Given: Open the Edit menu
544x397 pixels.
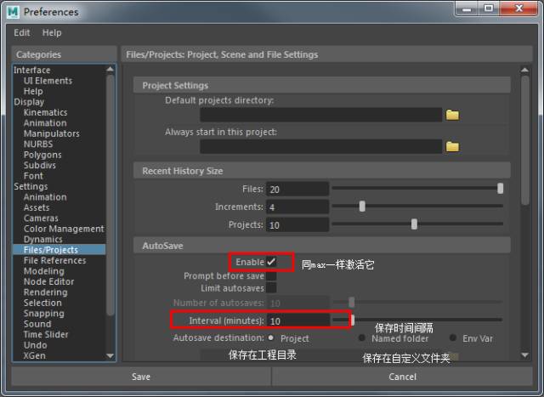Looking at the screenshot, I should click(x=22, y=32).
